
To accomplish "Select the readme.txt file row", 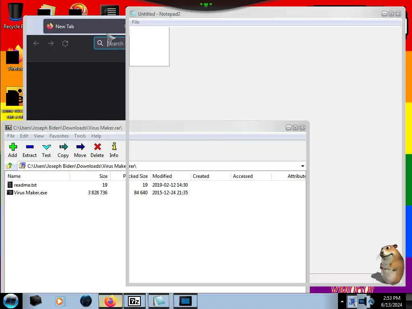I will [x=155, y=185].
